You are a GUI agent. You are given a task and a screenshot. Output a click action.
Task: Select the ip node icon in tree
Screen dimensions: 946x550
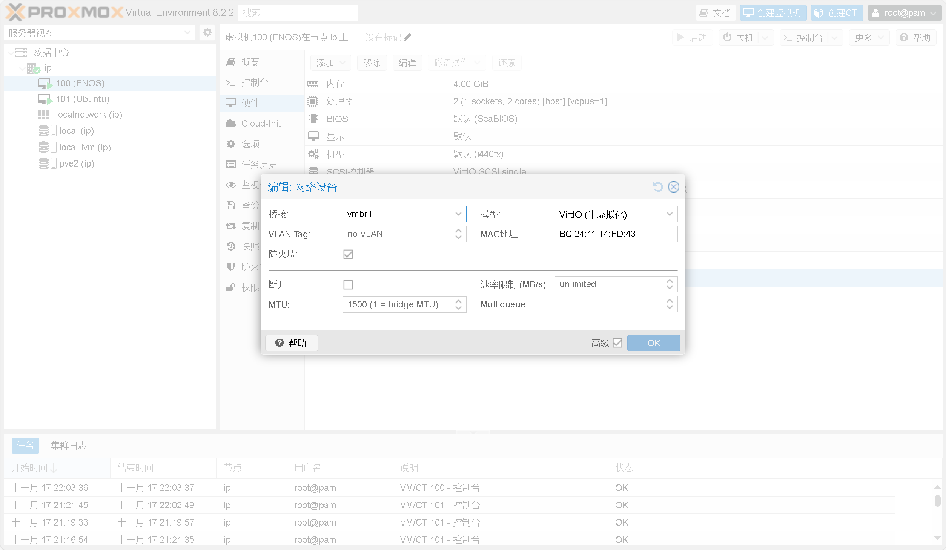(33, 68)
